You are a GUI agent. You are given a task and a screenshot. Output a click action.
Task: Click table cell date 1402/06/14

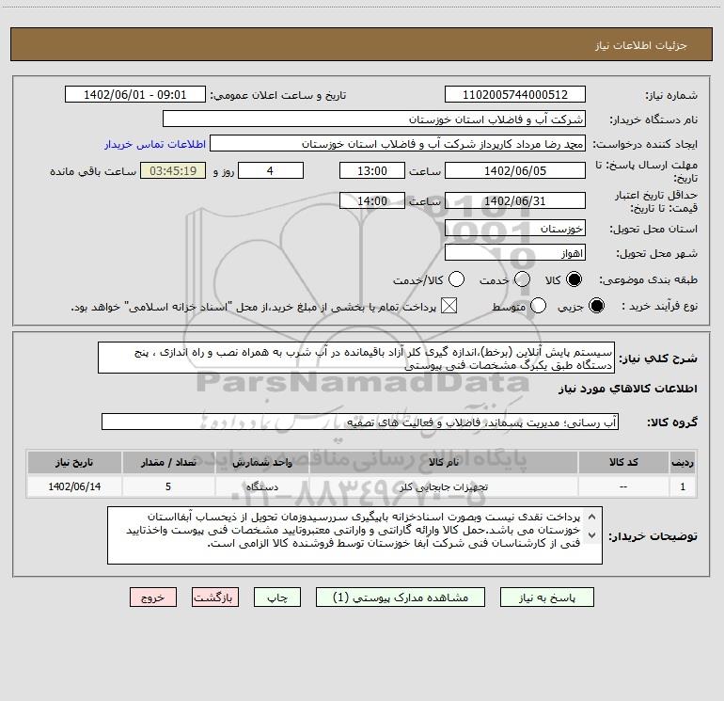74,486
